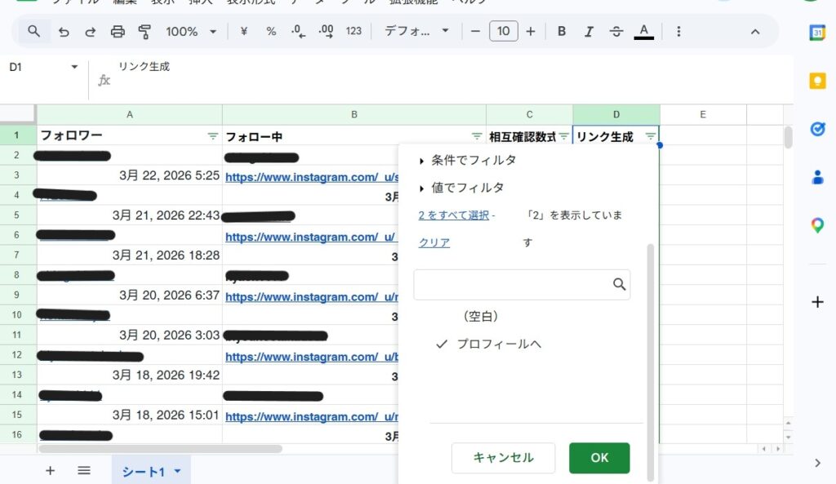
Task: Click the undo arrow in toolbar
Action: click(64, 32)
